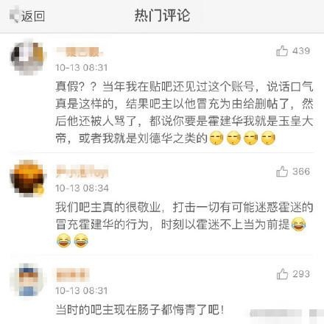Click the back arrow icon beside 返回
This screenshot has width=324, height=324.
[14, 15]
